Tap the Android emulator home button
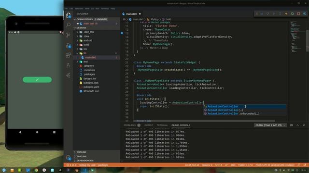Screen dimensions: 309x173 [x=37, y=132]
